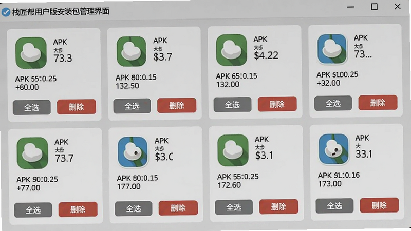Click the green app icon on the $4.22 card
411x231 pixels.
232,50
